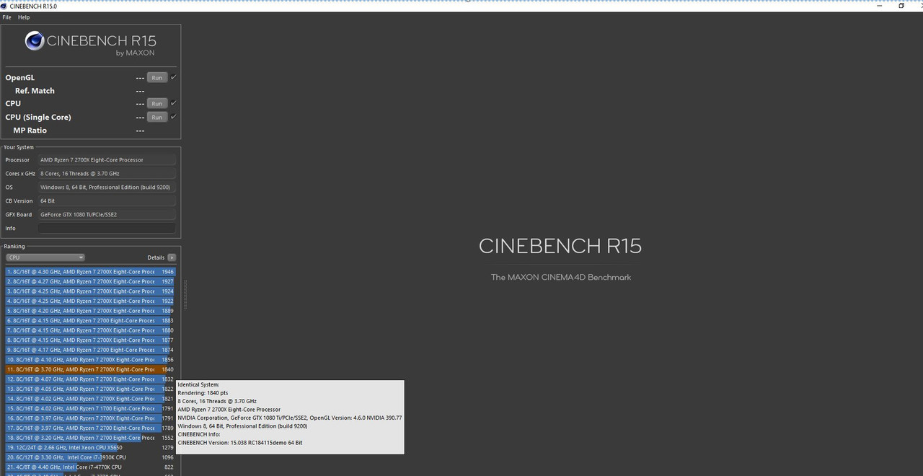
Task: Run the CPU (Single Core) benchmark
Action: point(156,117)
